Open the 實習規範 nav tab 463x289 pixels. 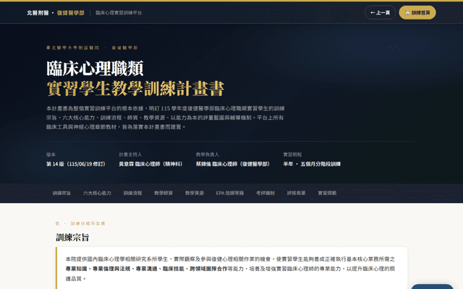click(x=327, y=193)
